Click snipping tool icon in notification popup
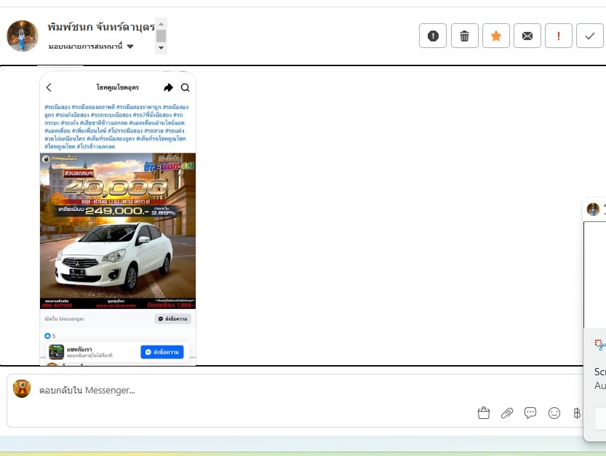606x456 pixels. pyautogui.click(x=600, y=345)
